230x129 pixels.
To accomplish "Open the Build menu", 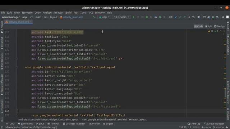I will point(68,13).
